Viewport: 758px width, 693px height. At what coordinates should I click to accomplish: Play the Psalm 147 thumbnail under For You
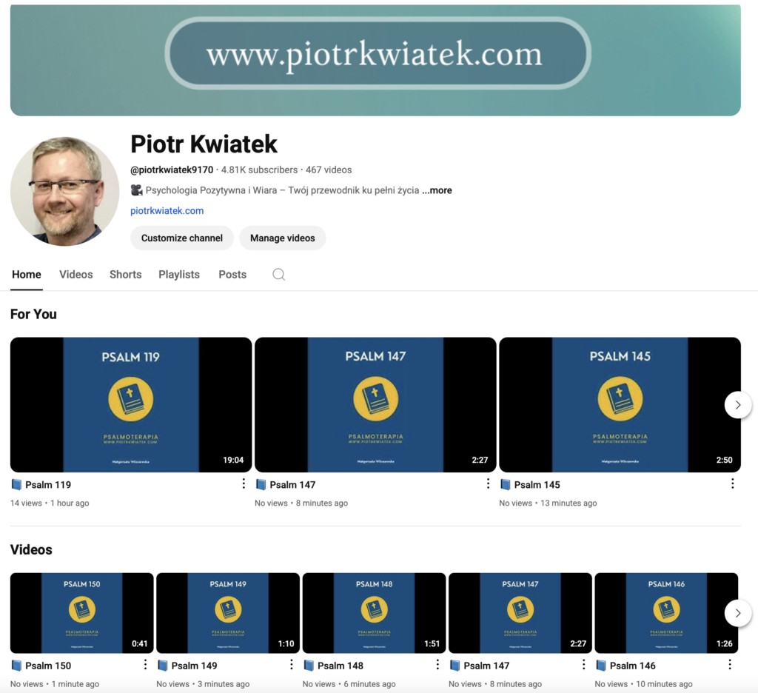(375, 405)
